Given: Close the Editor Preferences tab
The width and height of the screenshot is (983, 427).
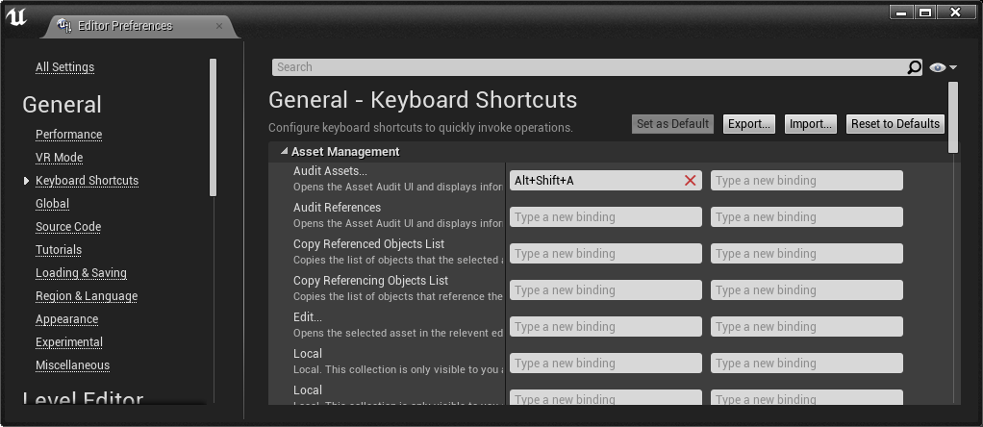Looking at the screenshot, I should (219, 26).
